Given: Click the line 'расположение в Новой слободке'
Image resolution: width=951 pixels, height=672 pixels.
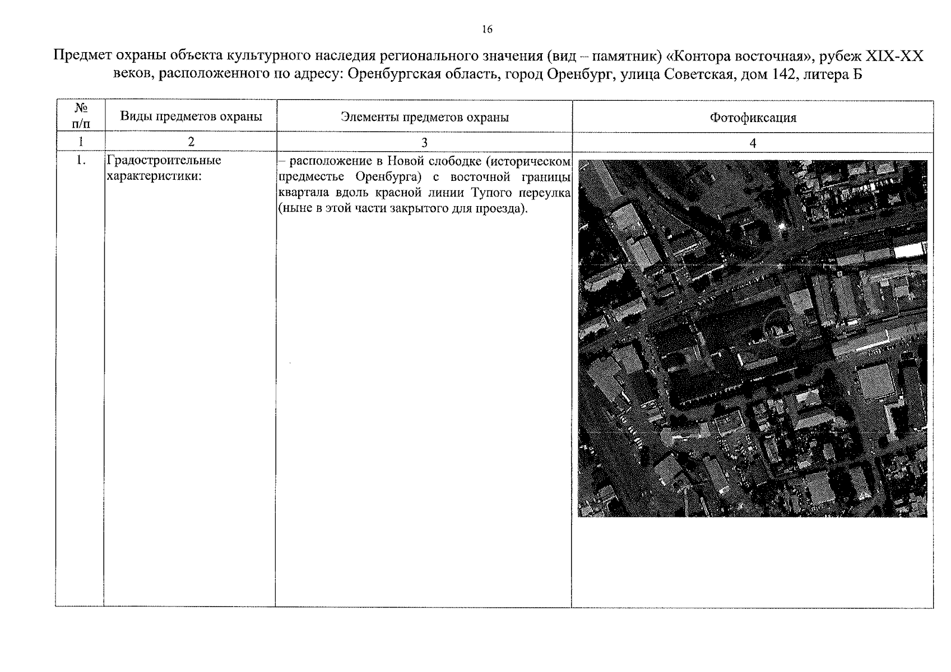Looking at the screenshot, I should (425, 161).
